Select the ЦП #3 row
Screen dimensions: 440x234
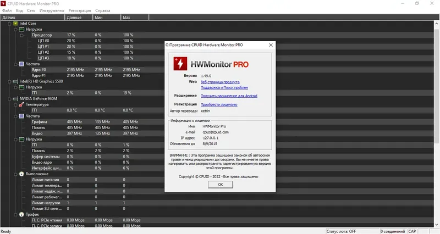point(217,58)
